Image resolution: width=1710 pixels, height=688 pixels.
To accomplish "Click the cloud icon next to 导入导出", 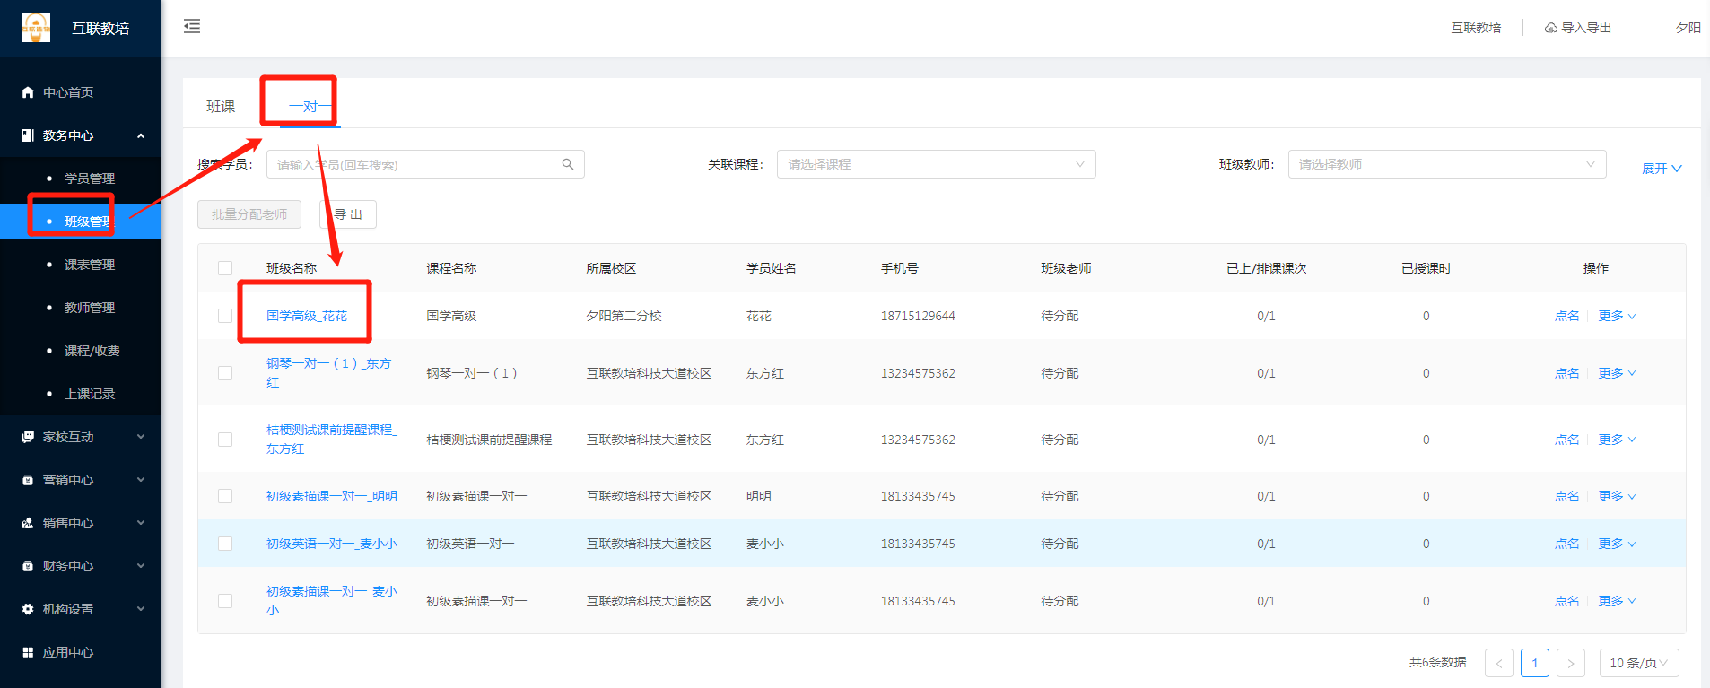I will click(1551, 28).
